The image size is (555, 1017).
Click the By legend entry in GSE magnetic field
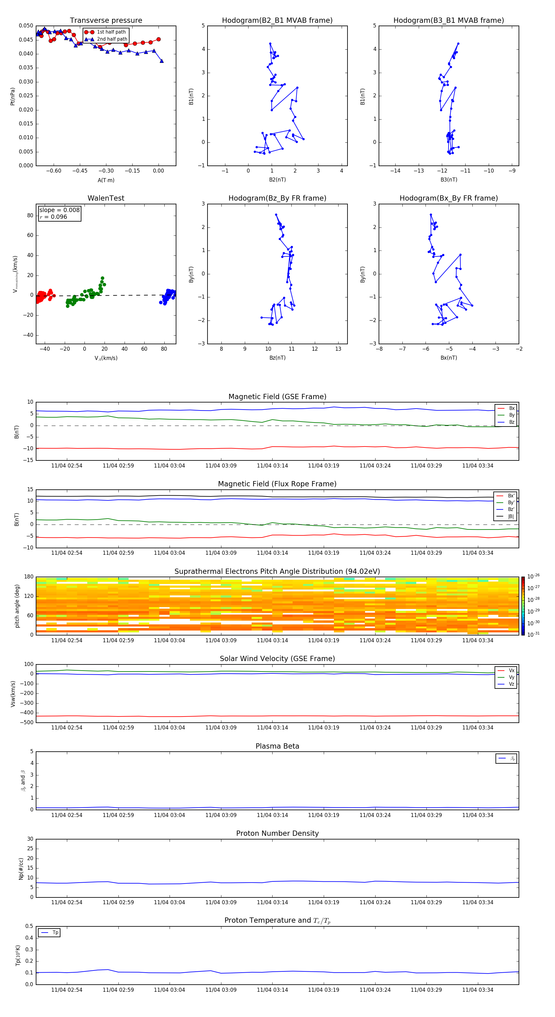point(506,415)
